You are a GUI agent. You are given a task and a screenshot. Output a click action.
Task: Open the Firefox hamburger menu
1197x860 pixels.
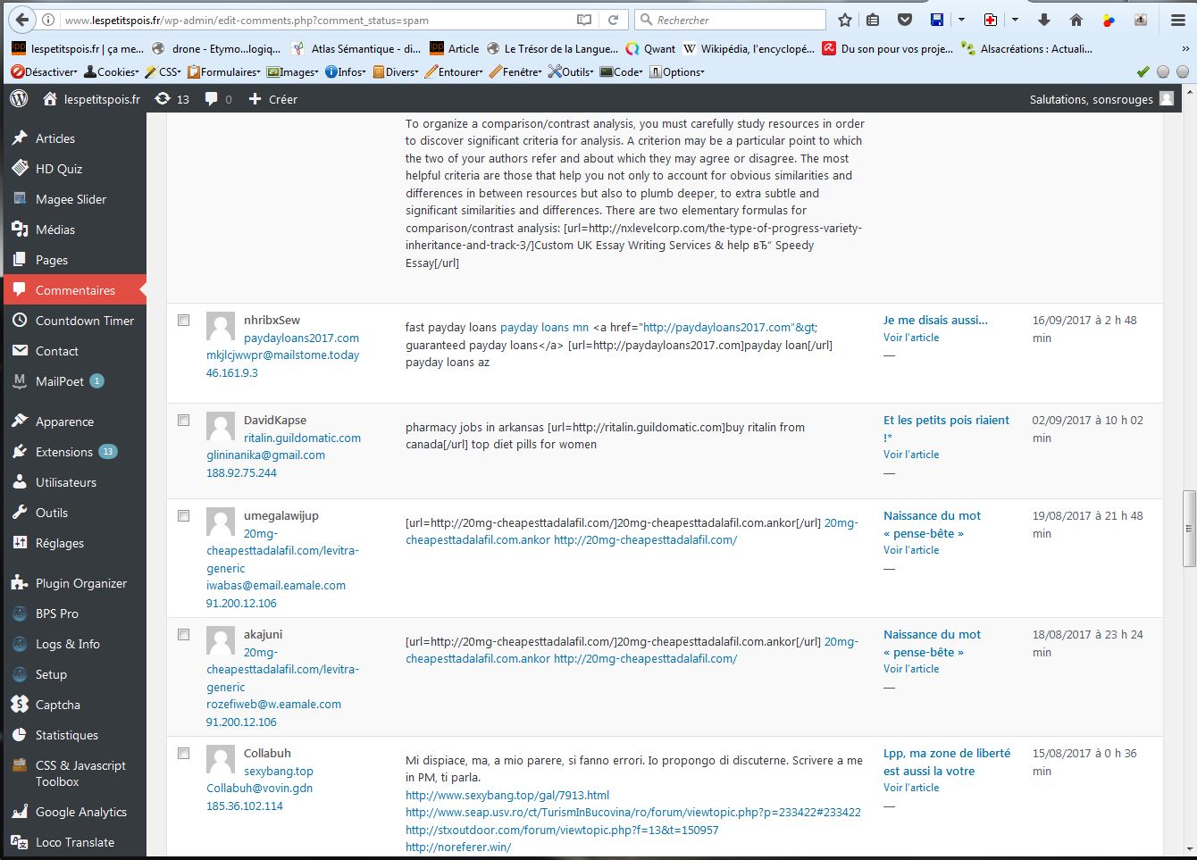(1178, 20)
